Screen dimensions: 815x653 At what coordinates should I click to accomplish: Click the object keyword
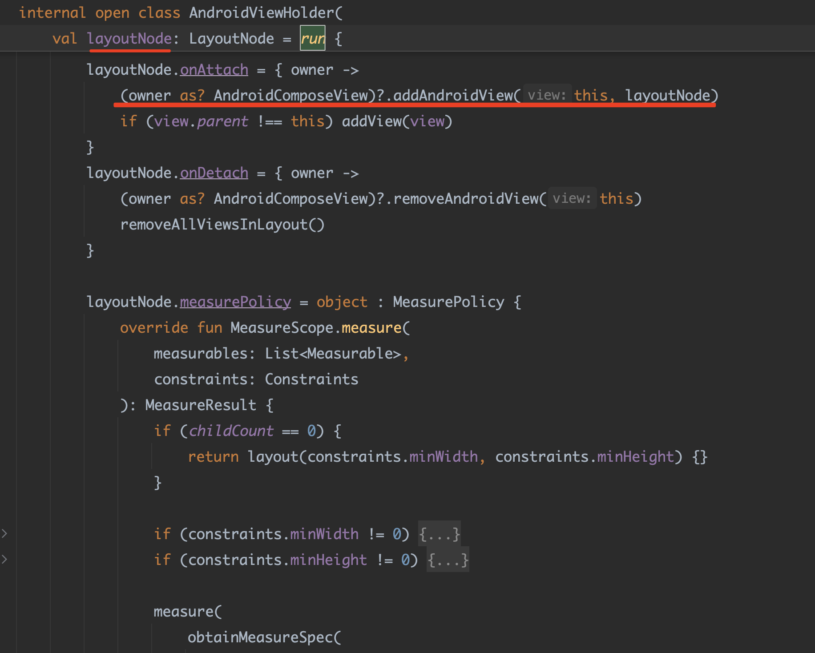tap(342, 302)
